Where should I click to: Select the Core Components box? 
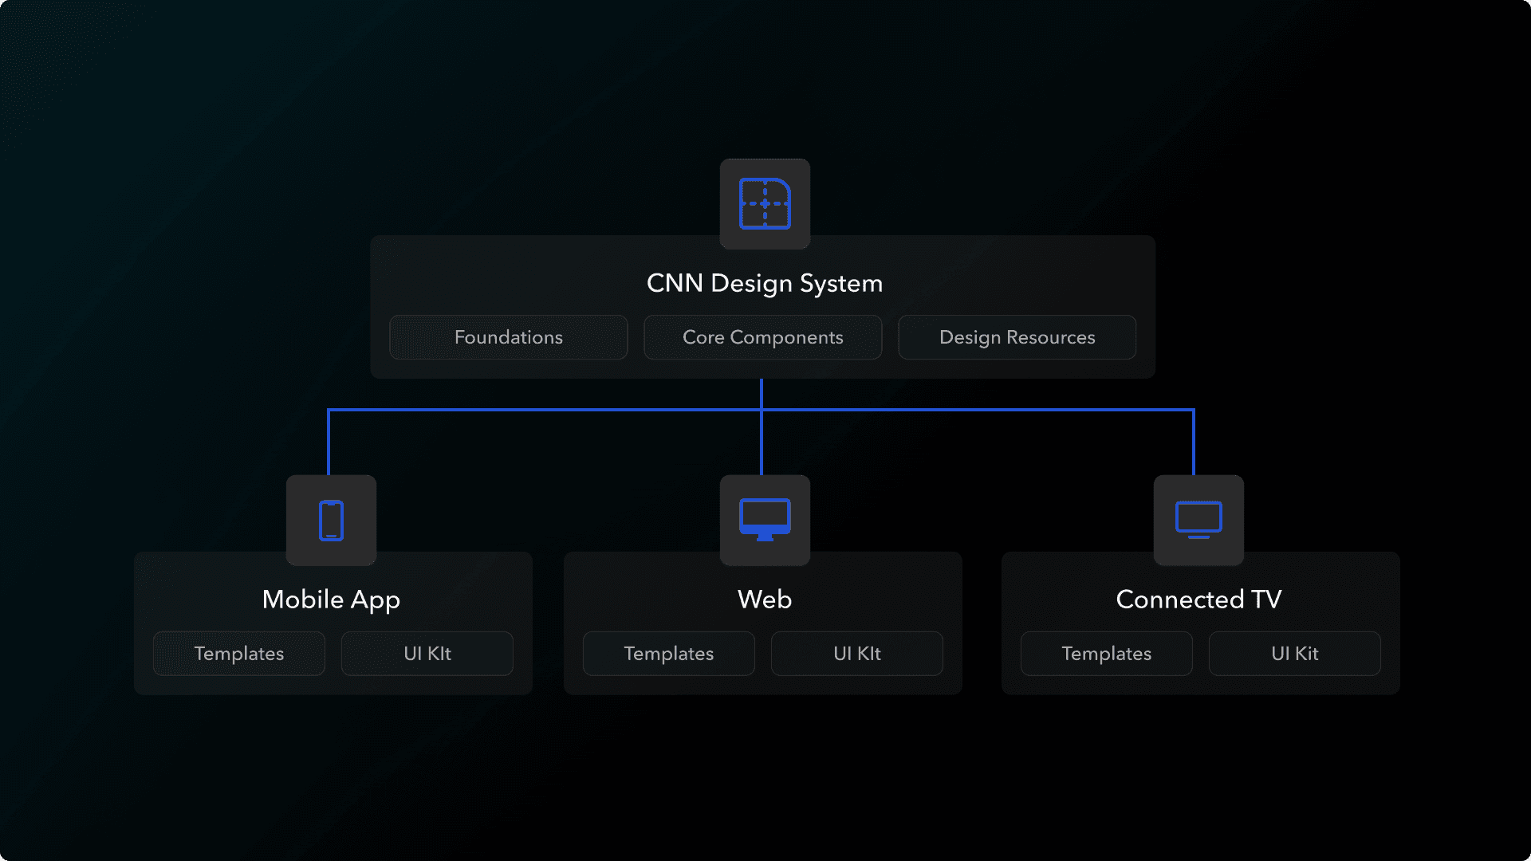pyautogui.click(x=763, y=337)
